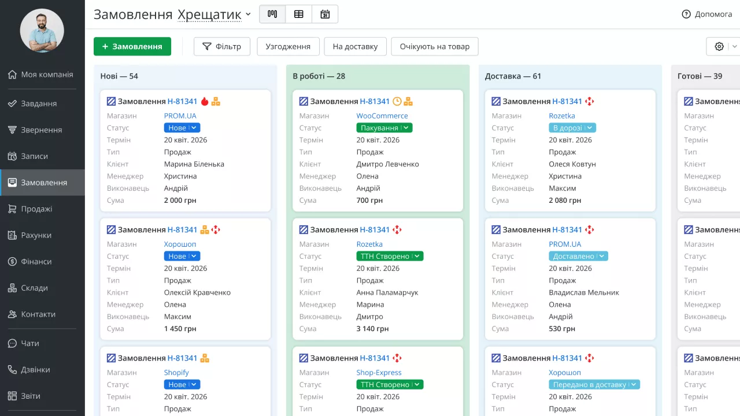
Task: Click the settings gear icon
Action: [719, 47]
